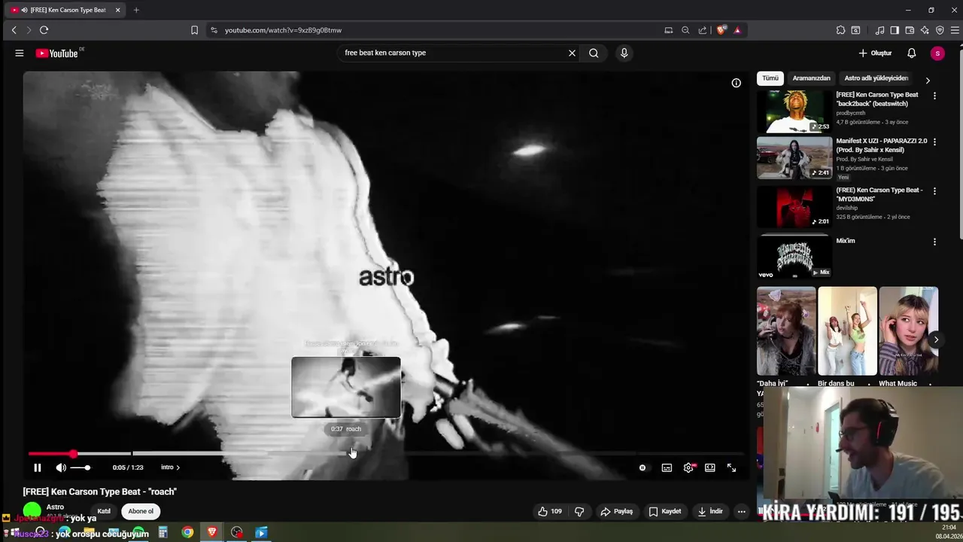Click the Katıl join button

click(x=104, y=511)
